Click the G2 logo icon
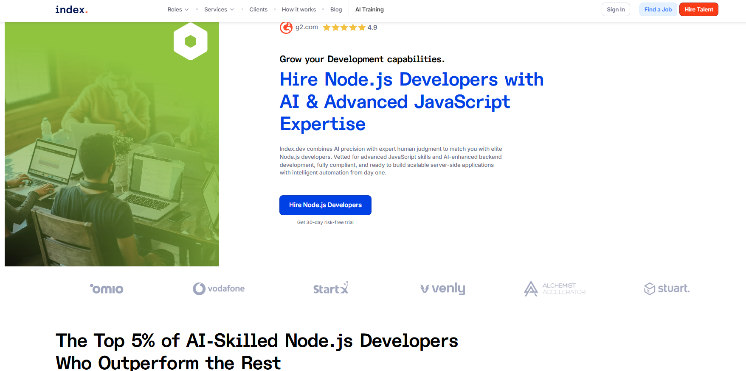 286,28
